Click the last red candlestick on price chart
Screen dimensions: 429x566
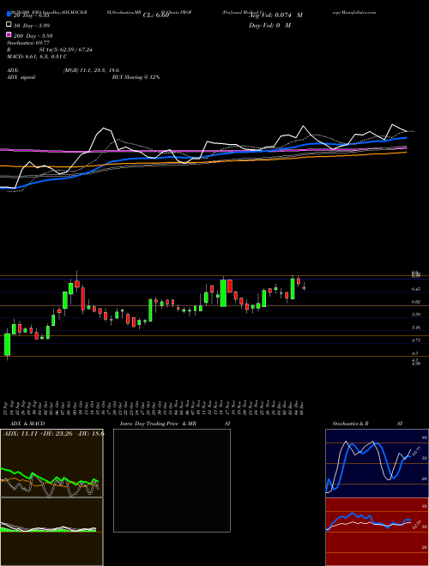(304, 288)
